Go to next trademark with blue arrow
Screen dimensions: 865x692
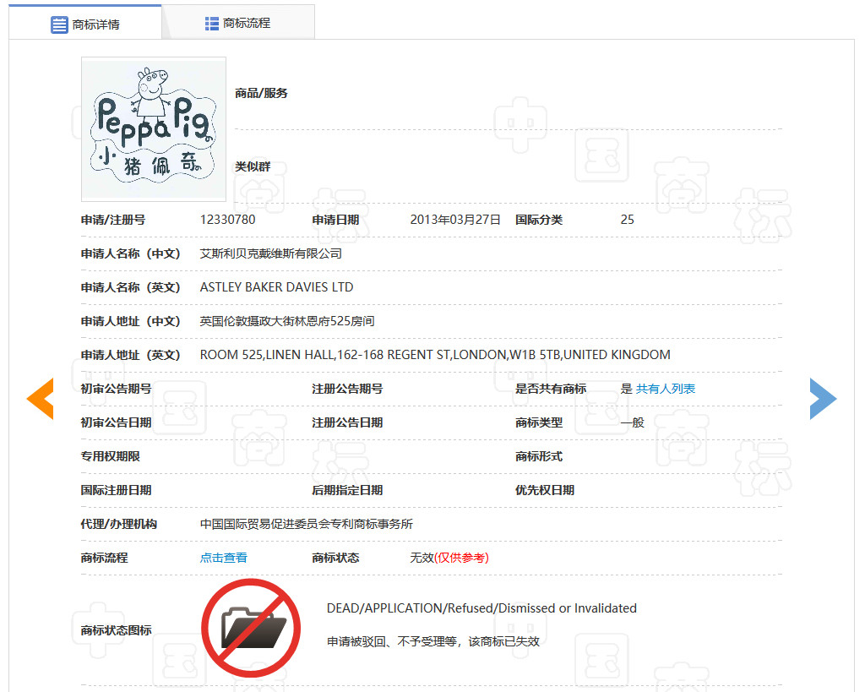click(823, 399)
